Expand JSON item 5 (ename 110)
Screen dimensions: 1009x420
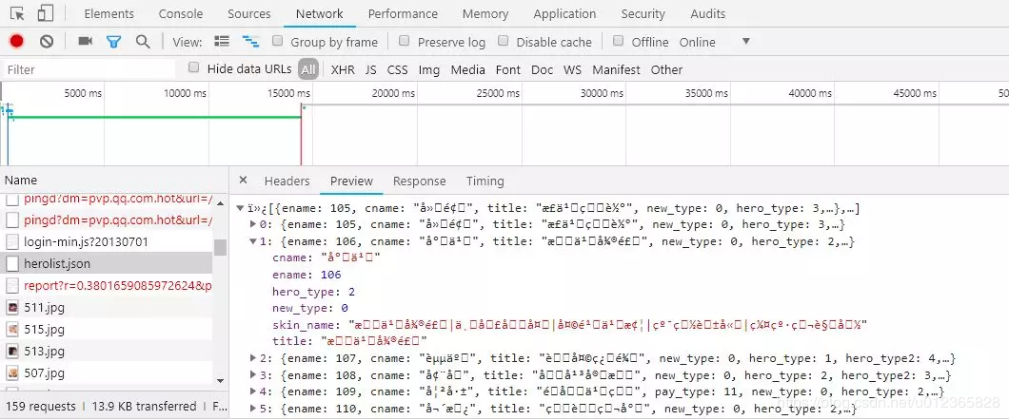253,409
